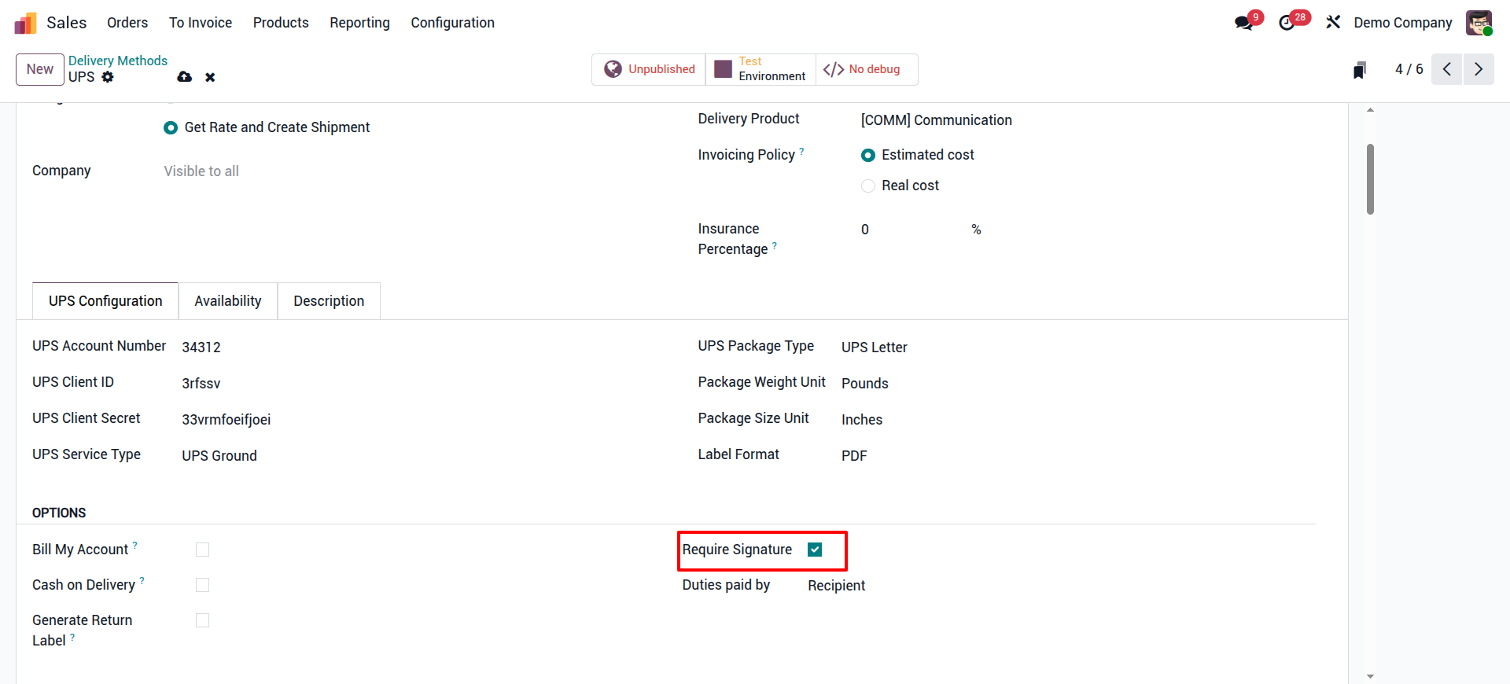This screenshot has height=684, width=1510.
Task: Go to next record arrow
Action: (1479, 69)
